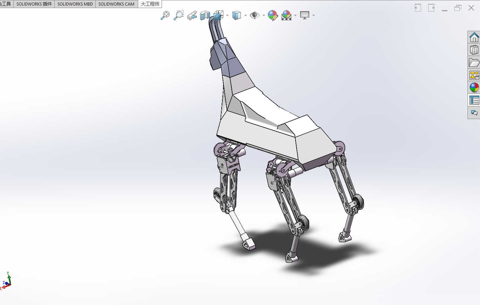Open the SOLIDWORKS Forum speech bubbles icon
Image resolution: width=480 pixels, height=305 pixels.
pos(474,113)
